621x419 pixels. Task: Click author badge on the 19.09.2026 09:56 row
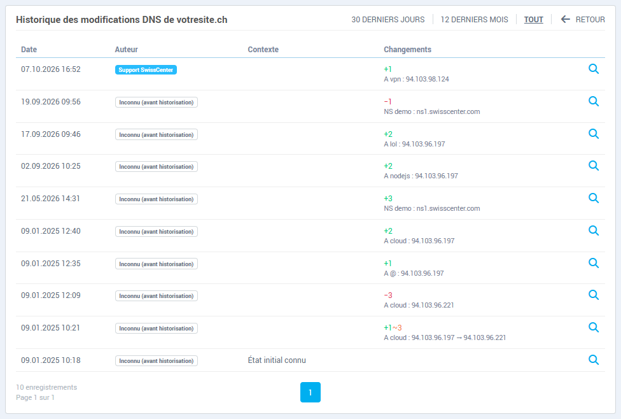tap(157, 103)
